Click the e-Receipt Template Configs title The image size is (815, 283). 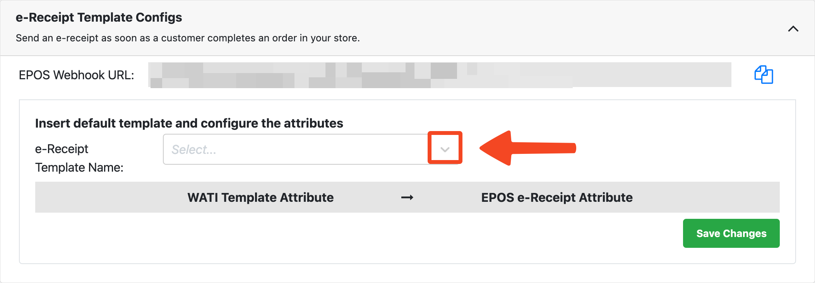click(x=99, y=17)
